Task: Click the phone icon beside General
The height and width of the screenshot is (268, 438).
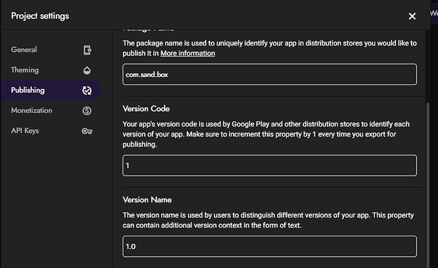Action: (x=87, y=50)
